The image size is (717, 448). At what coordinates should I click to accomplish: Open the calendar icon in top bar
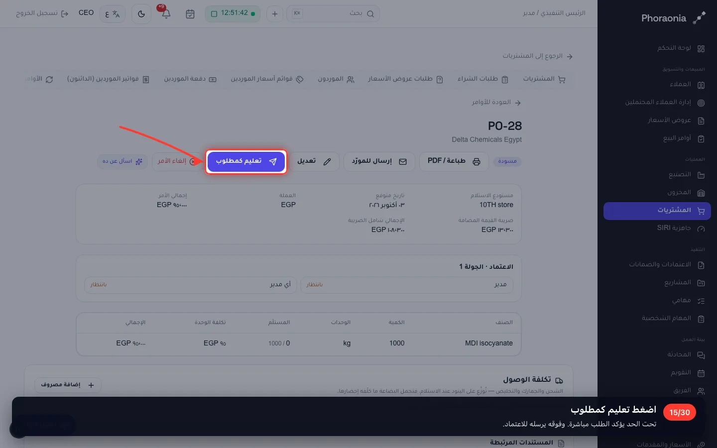click(190, 14)
